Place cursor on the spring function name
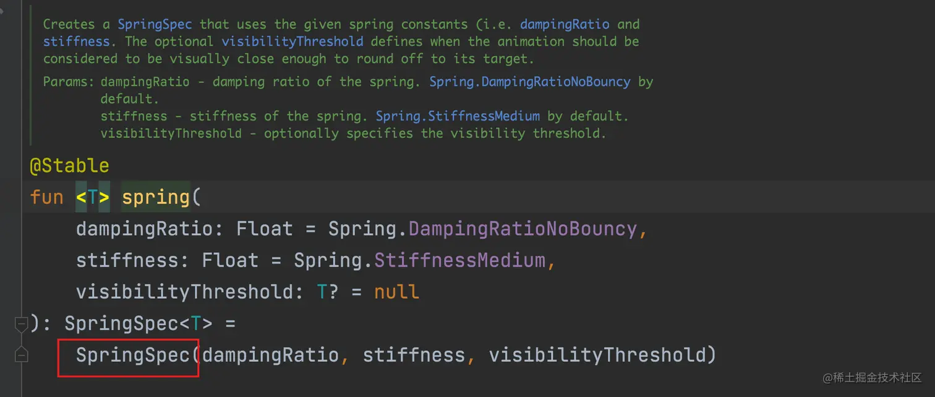This screenshot has height=397, width=935. click(155, 197)
